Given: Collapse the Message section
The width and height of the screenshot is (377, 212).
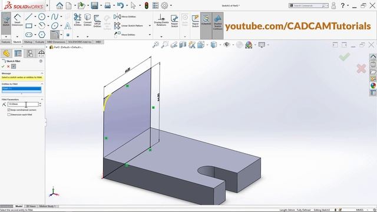Looking at the screenshot, I should (x=42, y=73).
